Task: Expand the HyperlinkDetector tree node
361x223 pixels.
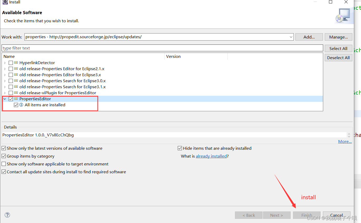Action: (x=5, y=63)
